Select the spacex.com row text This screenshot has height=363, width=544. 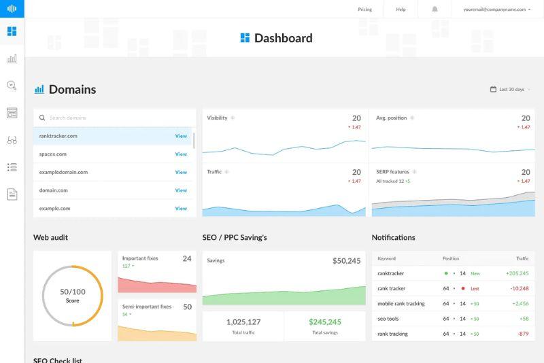(53, 154)
